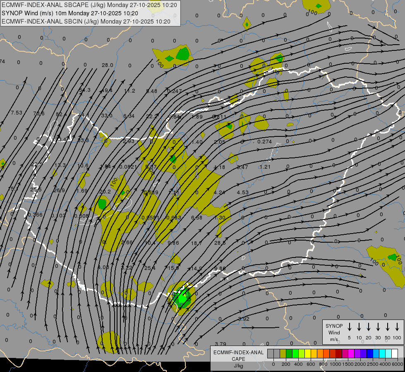
Task: Click the SBCAPE title line in header
Action: click(89, 5)
